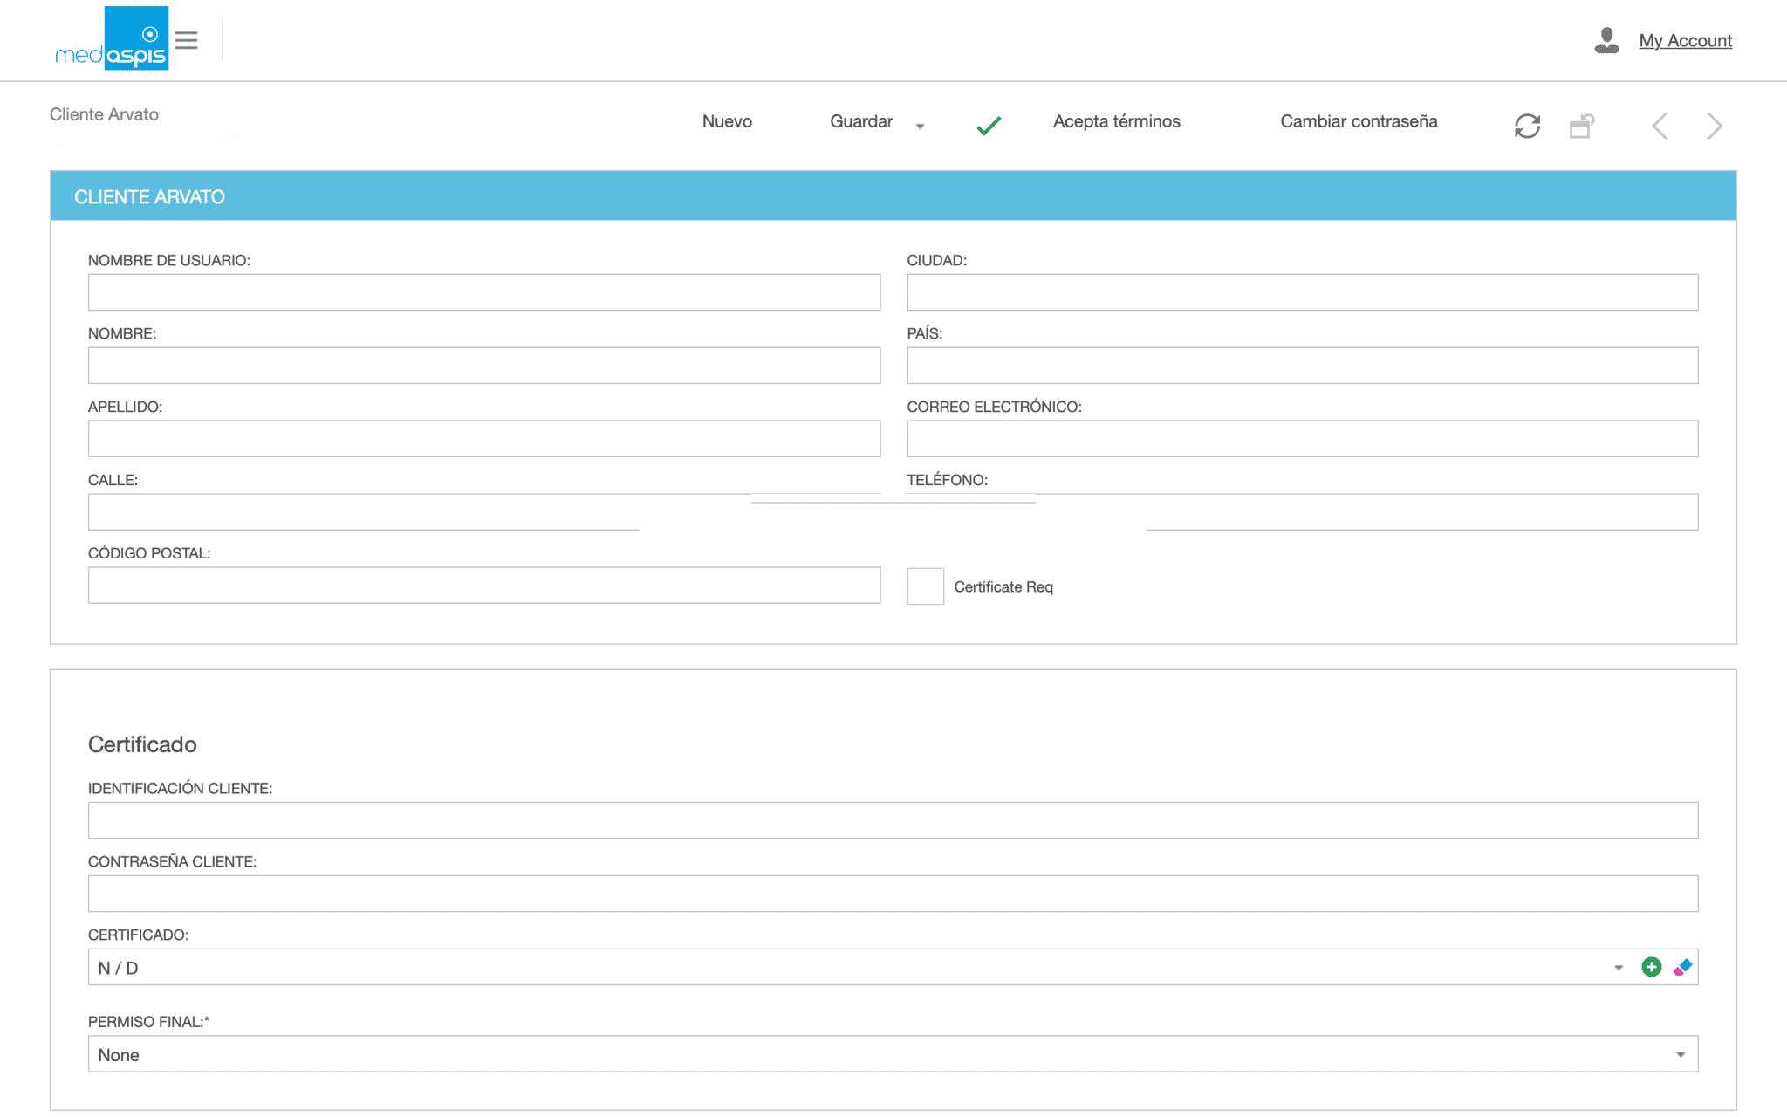Image resolution: width=1787 pixels, height=1117 pixels.
Task: Open the Permiso Final dropdown
Action: coord(1680,1055)
